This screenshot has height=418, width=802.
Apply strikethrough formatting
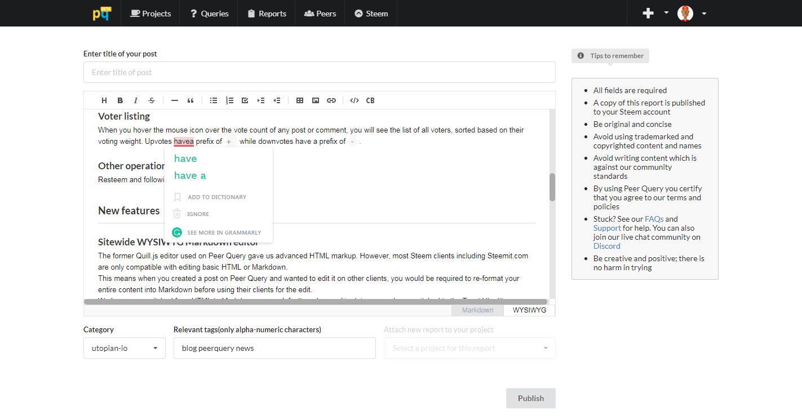click(x=152, y=100)
